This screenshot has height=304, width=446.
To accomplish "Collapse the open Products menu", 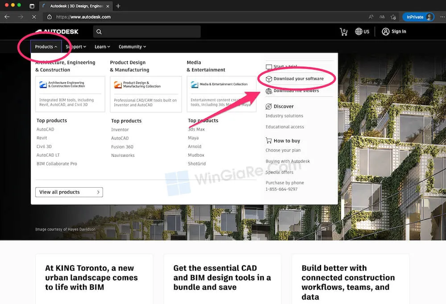I will pos(45,46).
